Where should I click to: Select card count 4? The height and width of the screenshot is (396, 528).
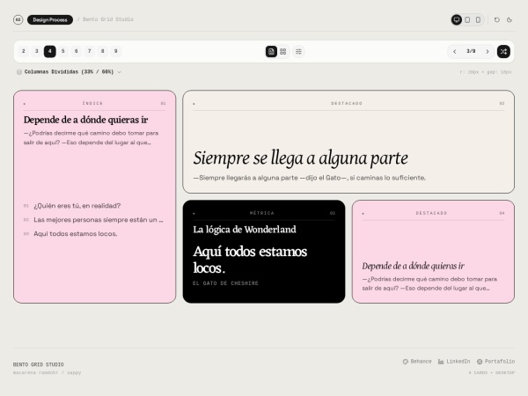point(50,51)
